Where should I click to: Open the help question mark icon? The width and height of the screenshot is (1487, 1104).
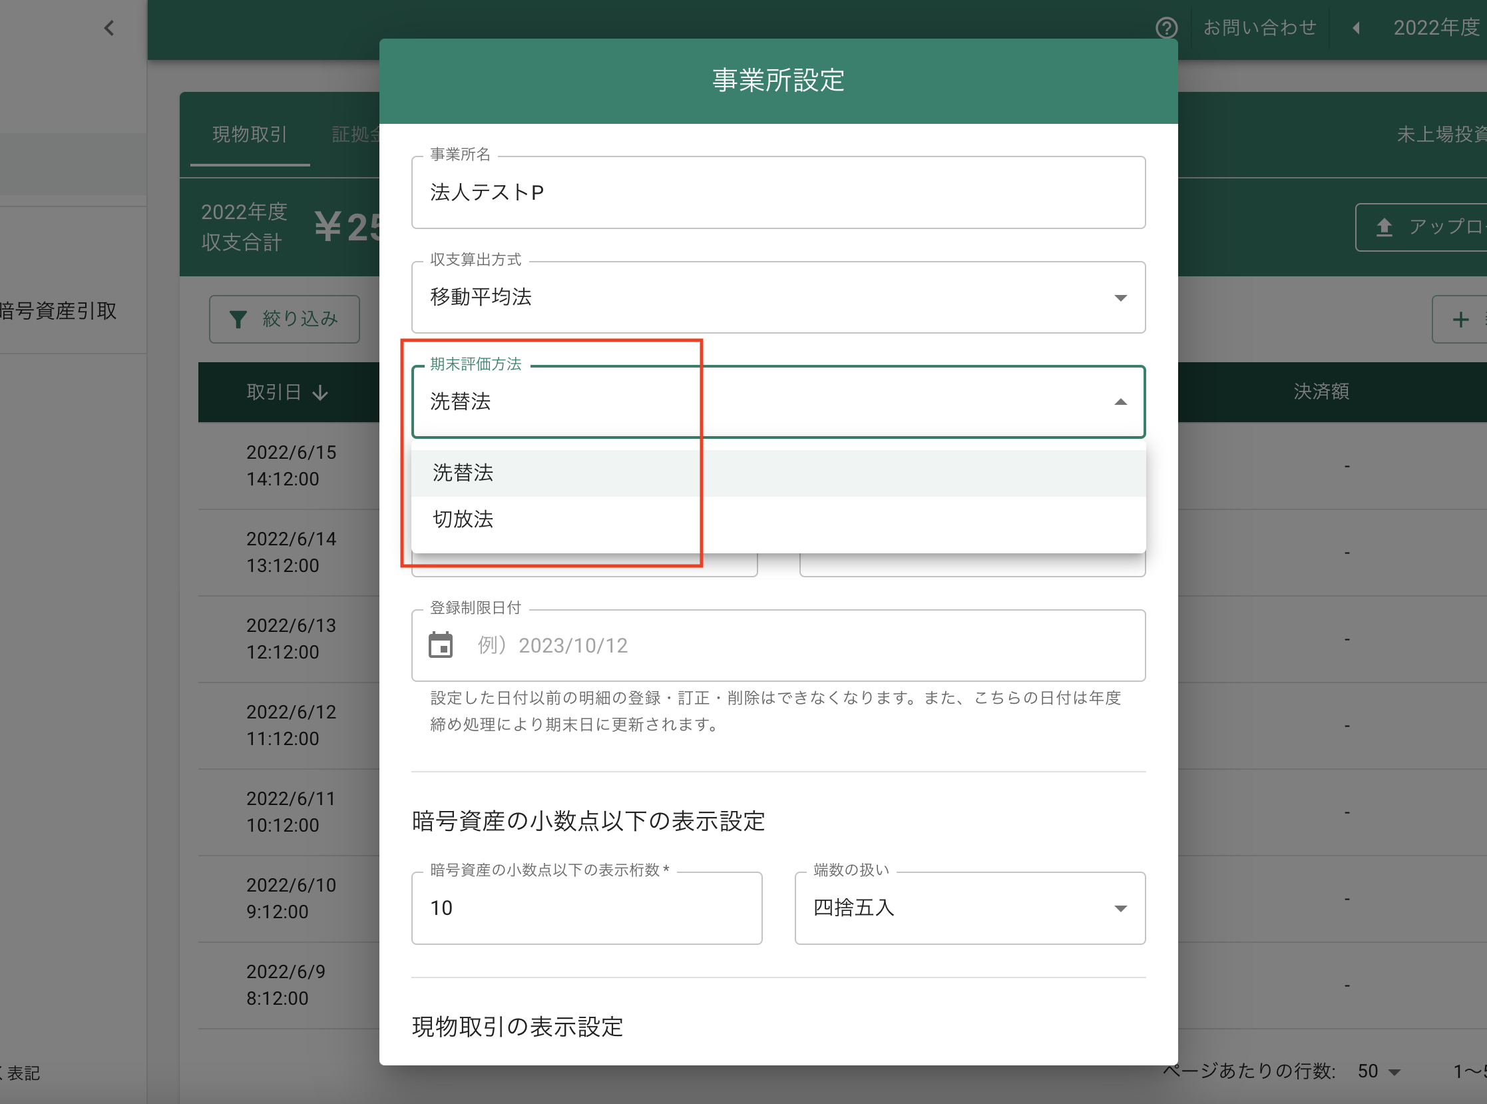[1166, 28]
